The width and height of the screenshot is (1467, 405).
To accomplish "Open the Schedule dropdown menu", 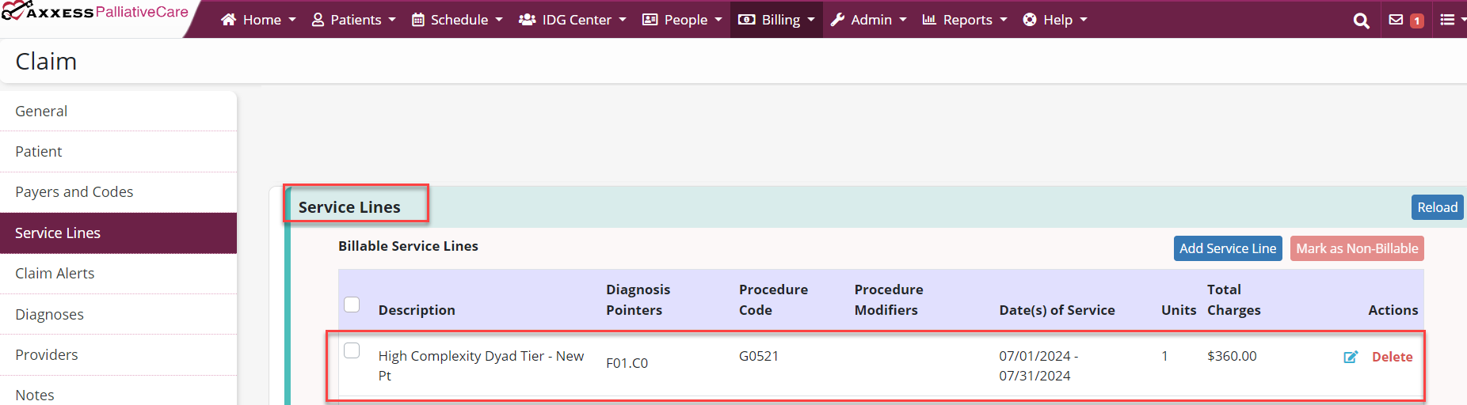I will pyautogui.click(x=457, y=20).
